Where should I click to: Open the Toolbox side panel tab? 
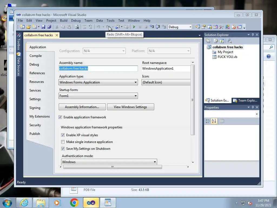tap(19, 42)
